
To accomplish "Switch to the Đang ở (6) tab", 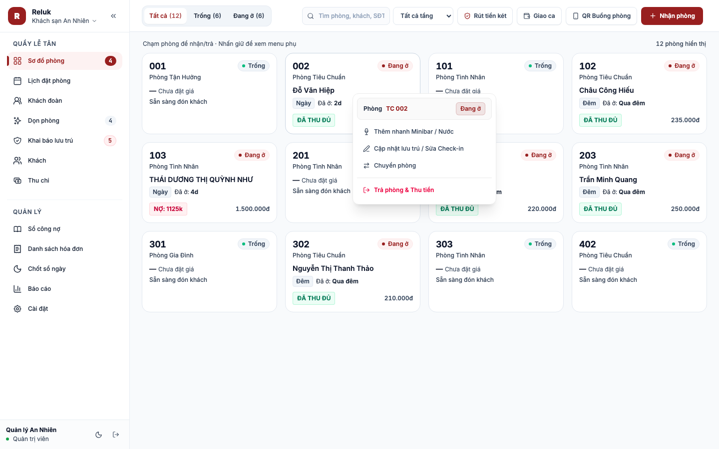I will pyautogui.click(x=249, y=16).
